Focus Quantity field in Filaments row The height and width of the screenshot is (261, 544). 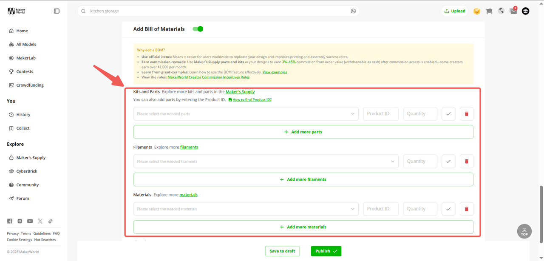(420, 162)
